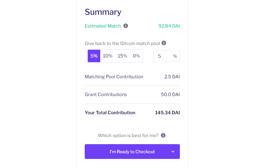Click the Grant Contributions row label

click(x=106, y=94)
